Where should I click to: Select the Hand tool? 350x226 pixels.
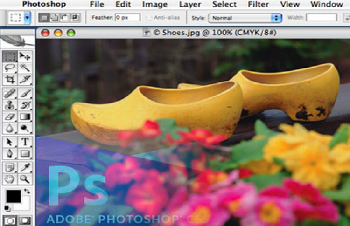(10, 179)
